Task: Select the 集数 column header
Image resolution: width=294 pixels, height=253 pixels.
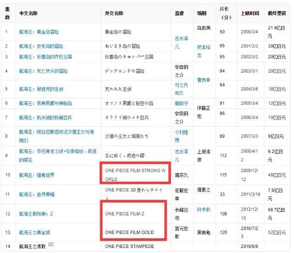Action: click(x=7, y=13)
